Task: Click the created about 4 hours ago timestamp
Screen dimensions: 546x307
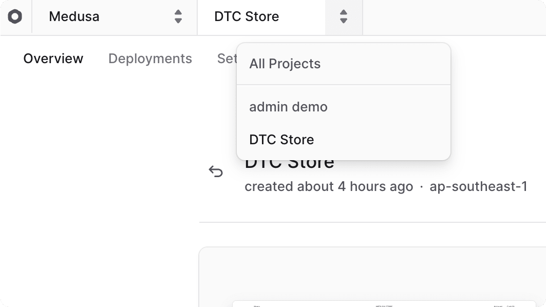Action: (329, 186)
